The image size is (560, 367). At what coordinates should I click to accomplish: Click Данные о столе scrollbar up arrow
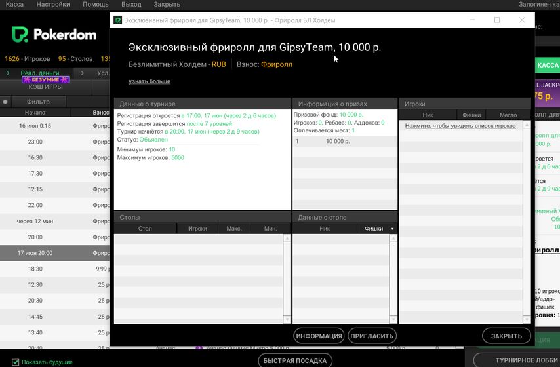tap(393, 238)
